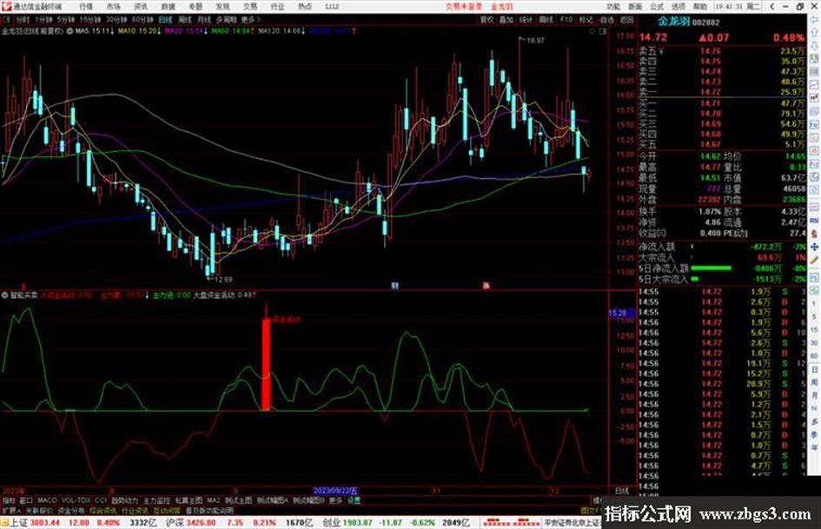Viewport: 821px width, 529px height.
Task: Select the 周线 weekly period
Action: pyautogui.click(x=185, y=19)
